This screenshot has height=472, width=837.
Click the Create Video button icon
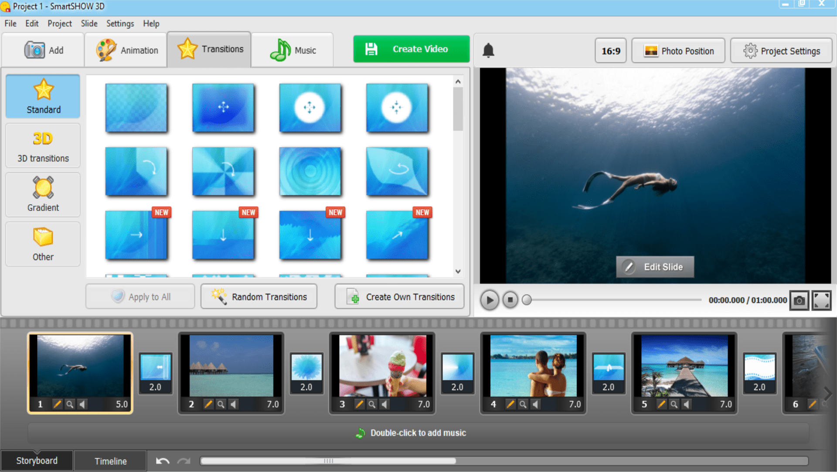370,49
